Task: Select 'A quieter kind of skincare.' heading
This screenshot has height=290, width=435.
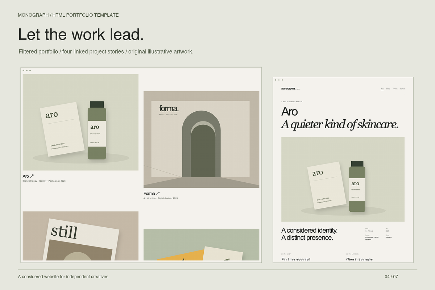Action: (340, 125)
